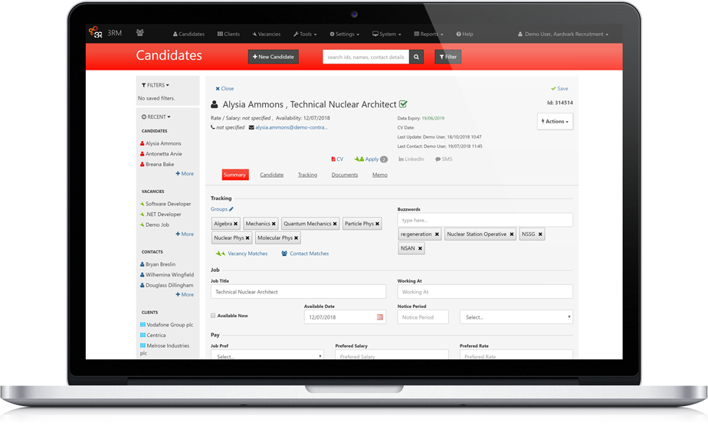Switch to the Summary tab
The image size is (708, 429).
point(234,175)
